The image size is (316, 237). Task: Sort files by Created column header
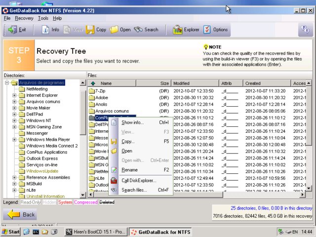(x=267, y=83)
